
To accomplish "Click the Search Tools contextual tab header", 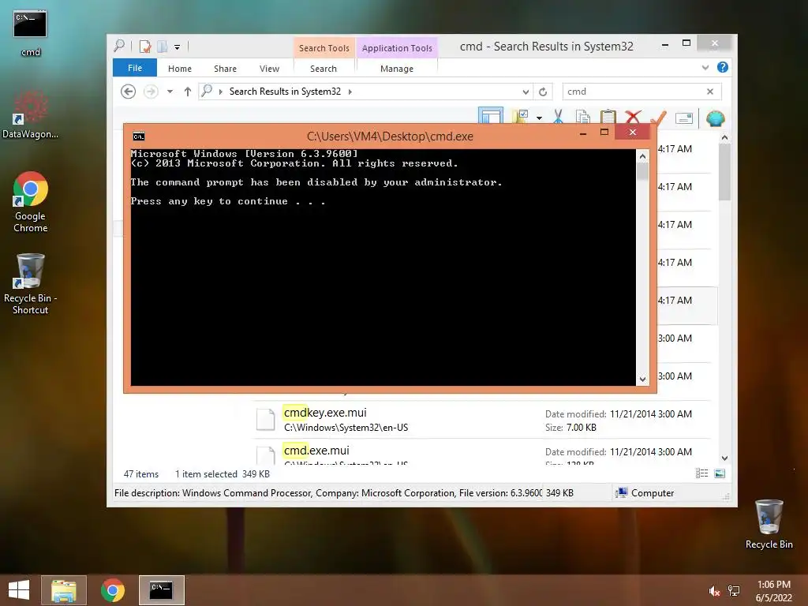I will (x=324, y=48).
